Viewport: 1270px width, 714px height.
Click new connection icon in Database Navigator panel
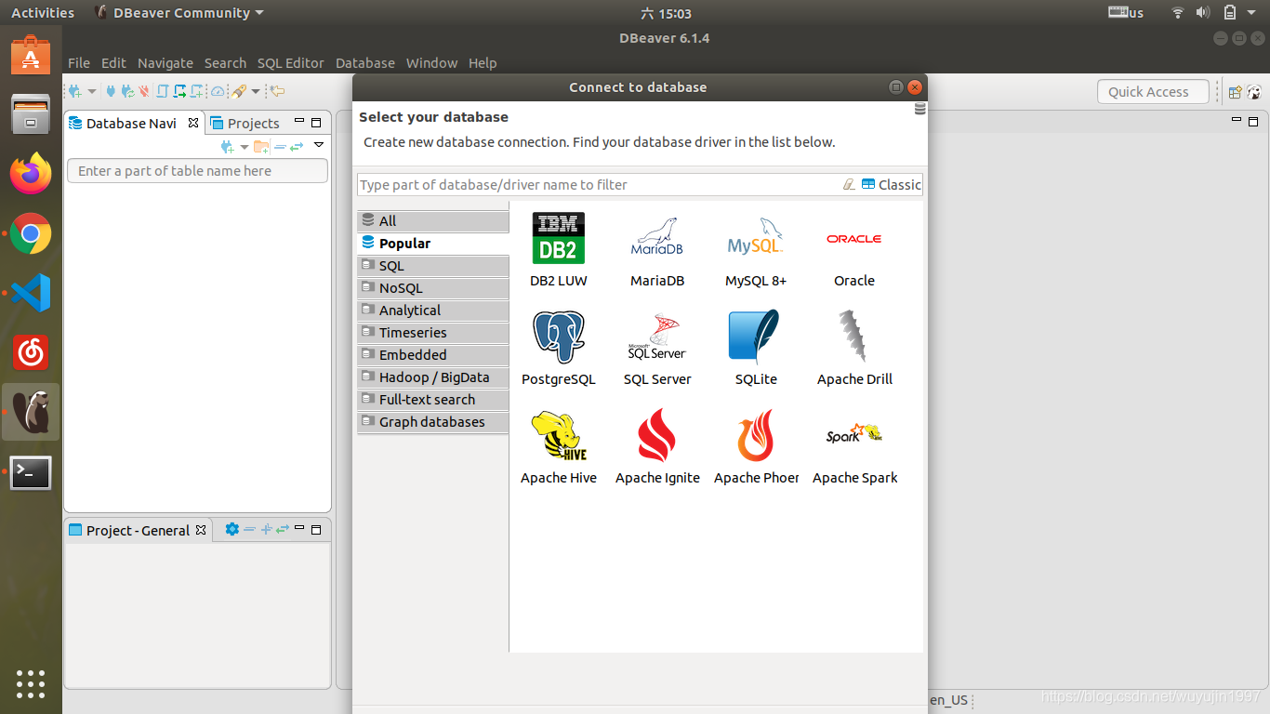coord(228,146)
